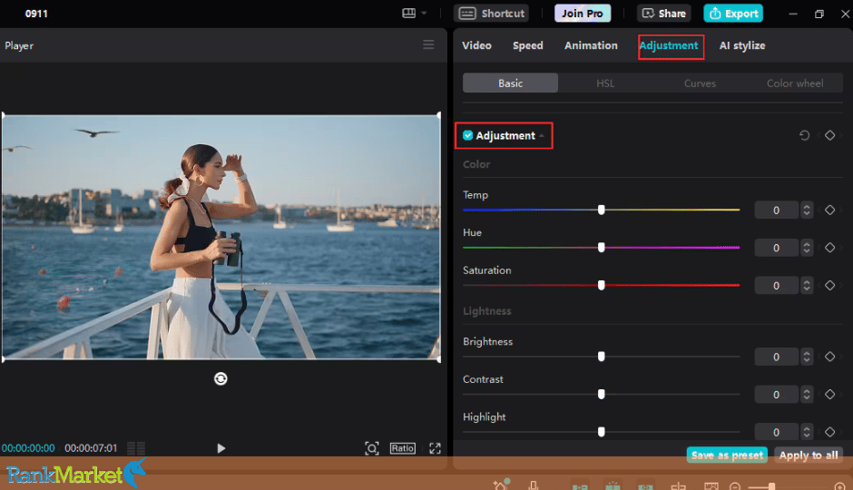The image size is (853, 490).
Task: Click the rotate handle below the video preview
Action: pos(221,378)
